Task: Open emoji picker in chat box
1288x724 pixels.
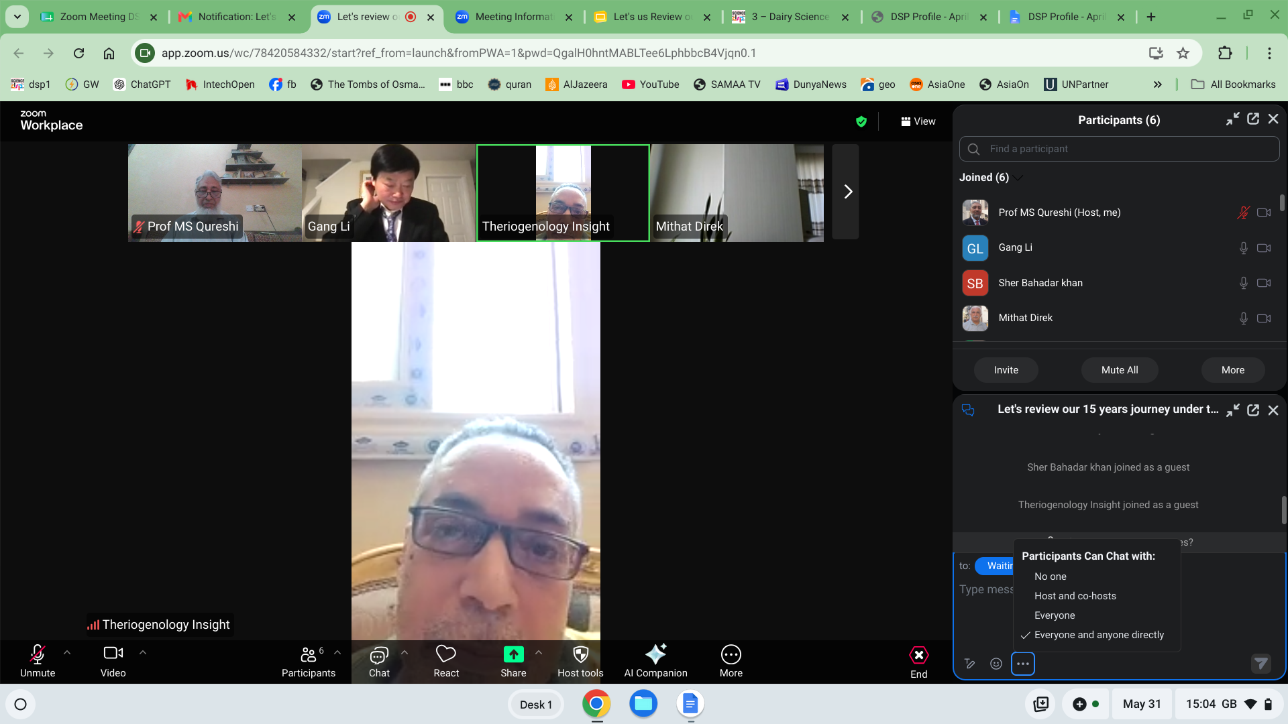Action: pyautogui.click(x=996, y=664)
